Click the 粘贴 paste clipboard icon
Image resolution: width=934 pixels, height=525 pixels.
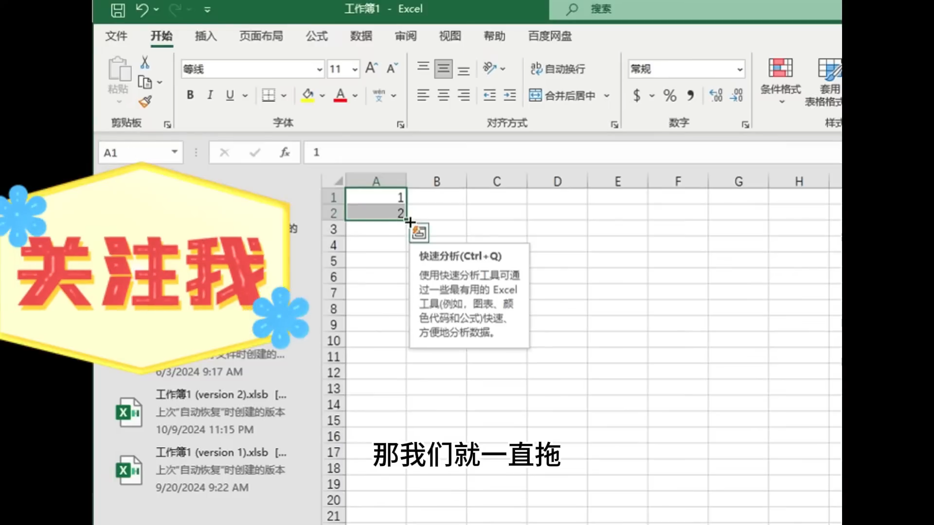pyautogui.click(x=119, y=69)
